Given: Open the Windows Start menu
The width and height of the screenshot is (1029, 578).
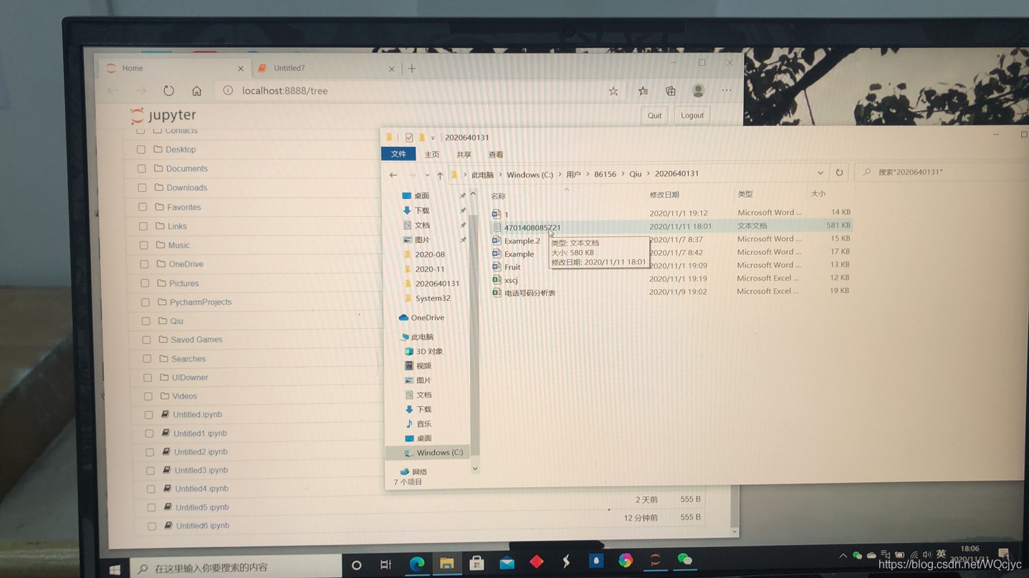Looking at the screenshot, I should point(115,569).
